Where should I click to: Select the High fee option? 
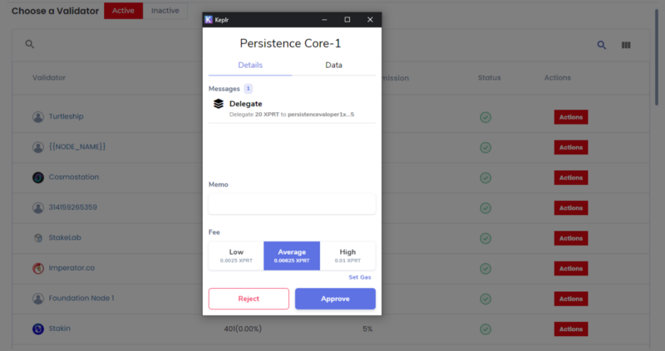tap(347, 256)
